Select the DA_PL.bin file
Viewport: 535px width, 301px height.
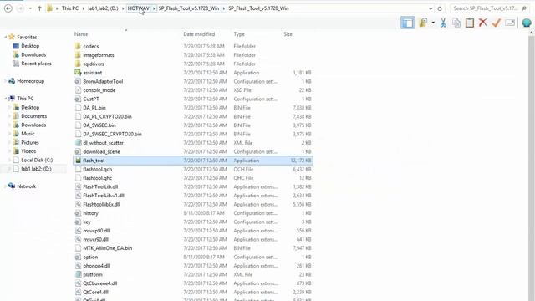193,108
